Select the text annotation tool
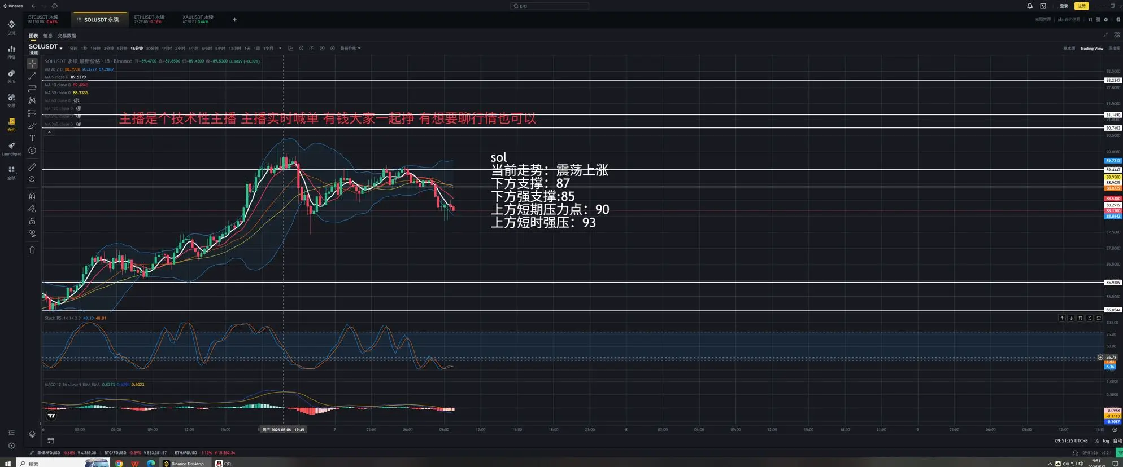The height and width of the screenshot is (467, 1123). [x=32, y=138]
